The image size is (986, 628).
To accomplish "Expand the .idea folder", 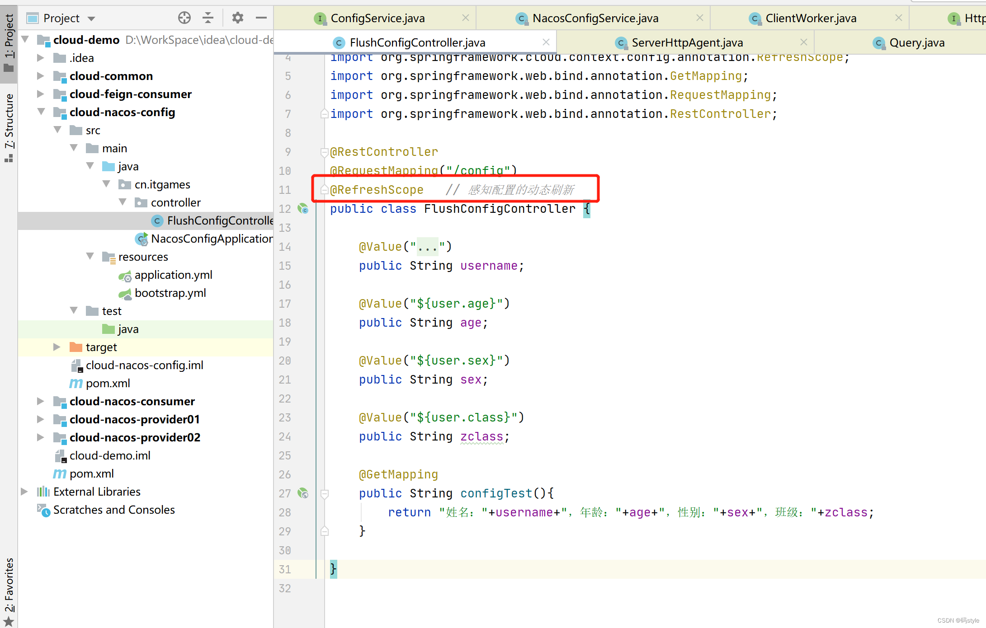I will point(40,57).
